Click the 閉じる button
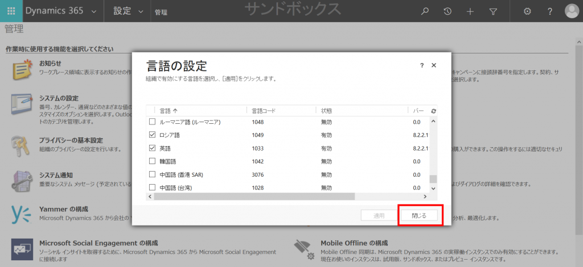The height and width of the screenshot is (267, 583). click(419, 215)
